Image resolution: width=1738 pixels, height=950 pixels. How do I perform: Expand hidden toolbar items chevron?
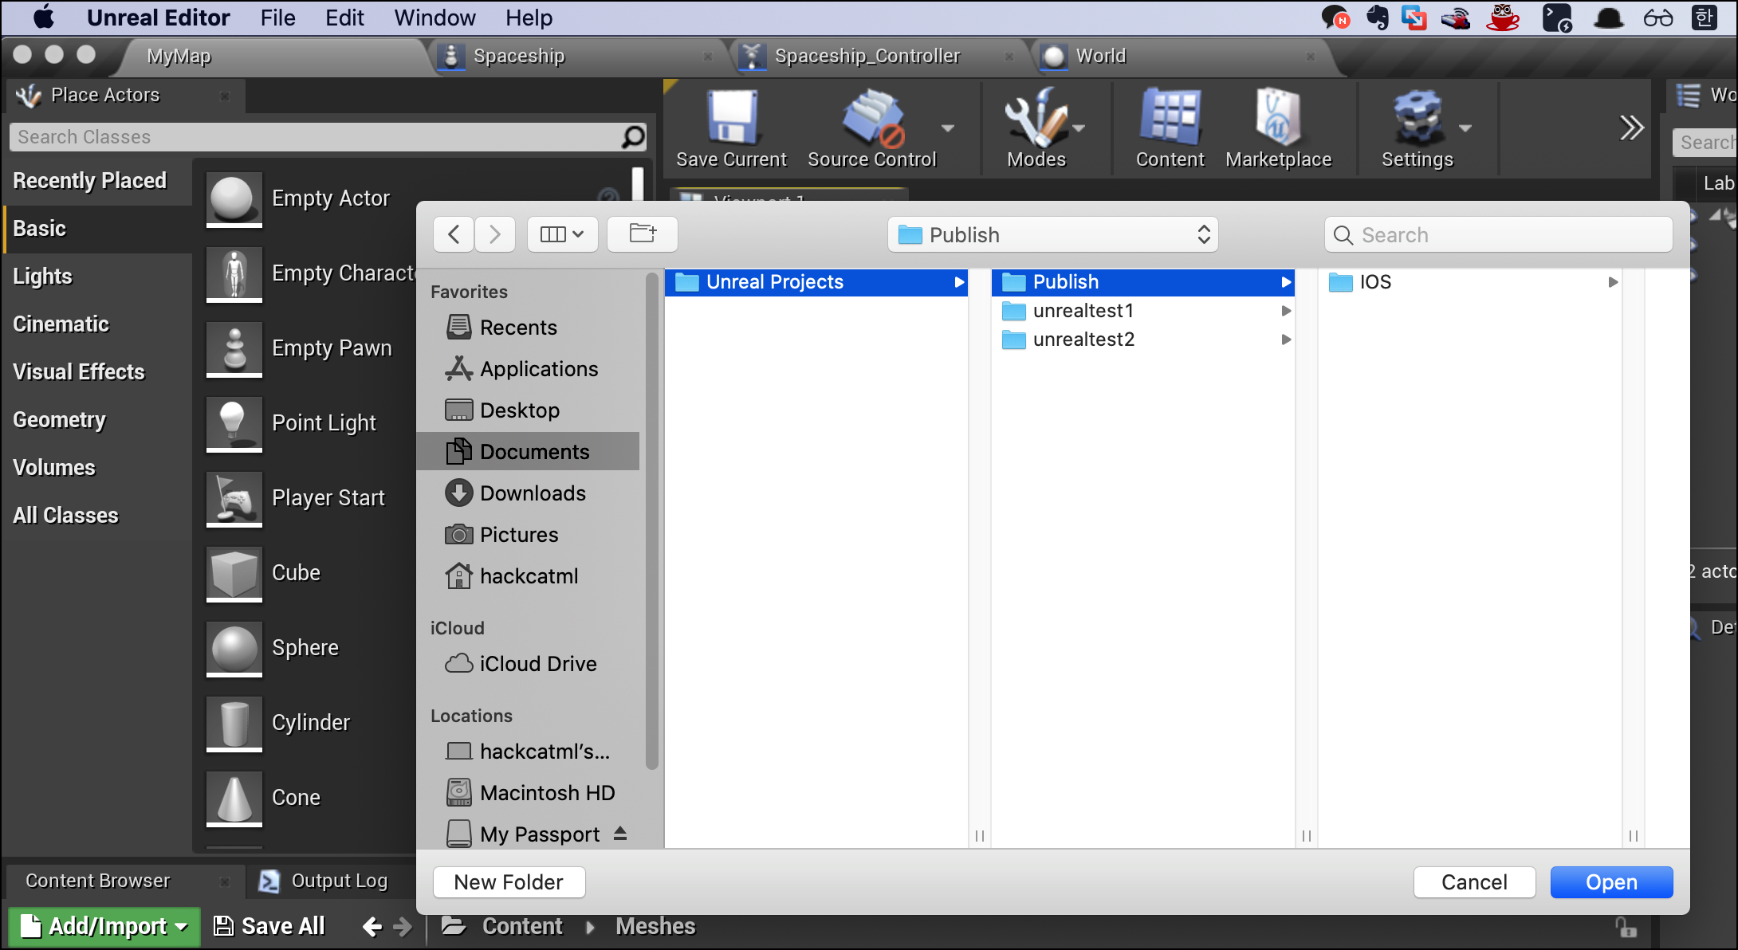coord(1631,128)
